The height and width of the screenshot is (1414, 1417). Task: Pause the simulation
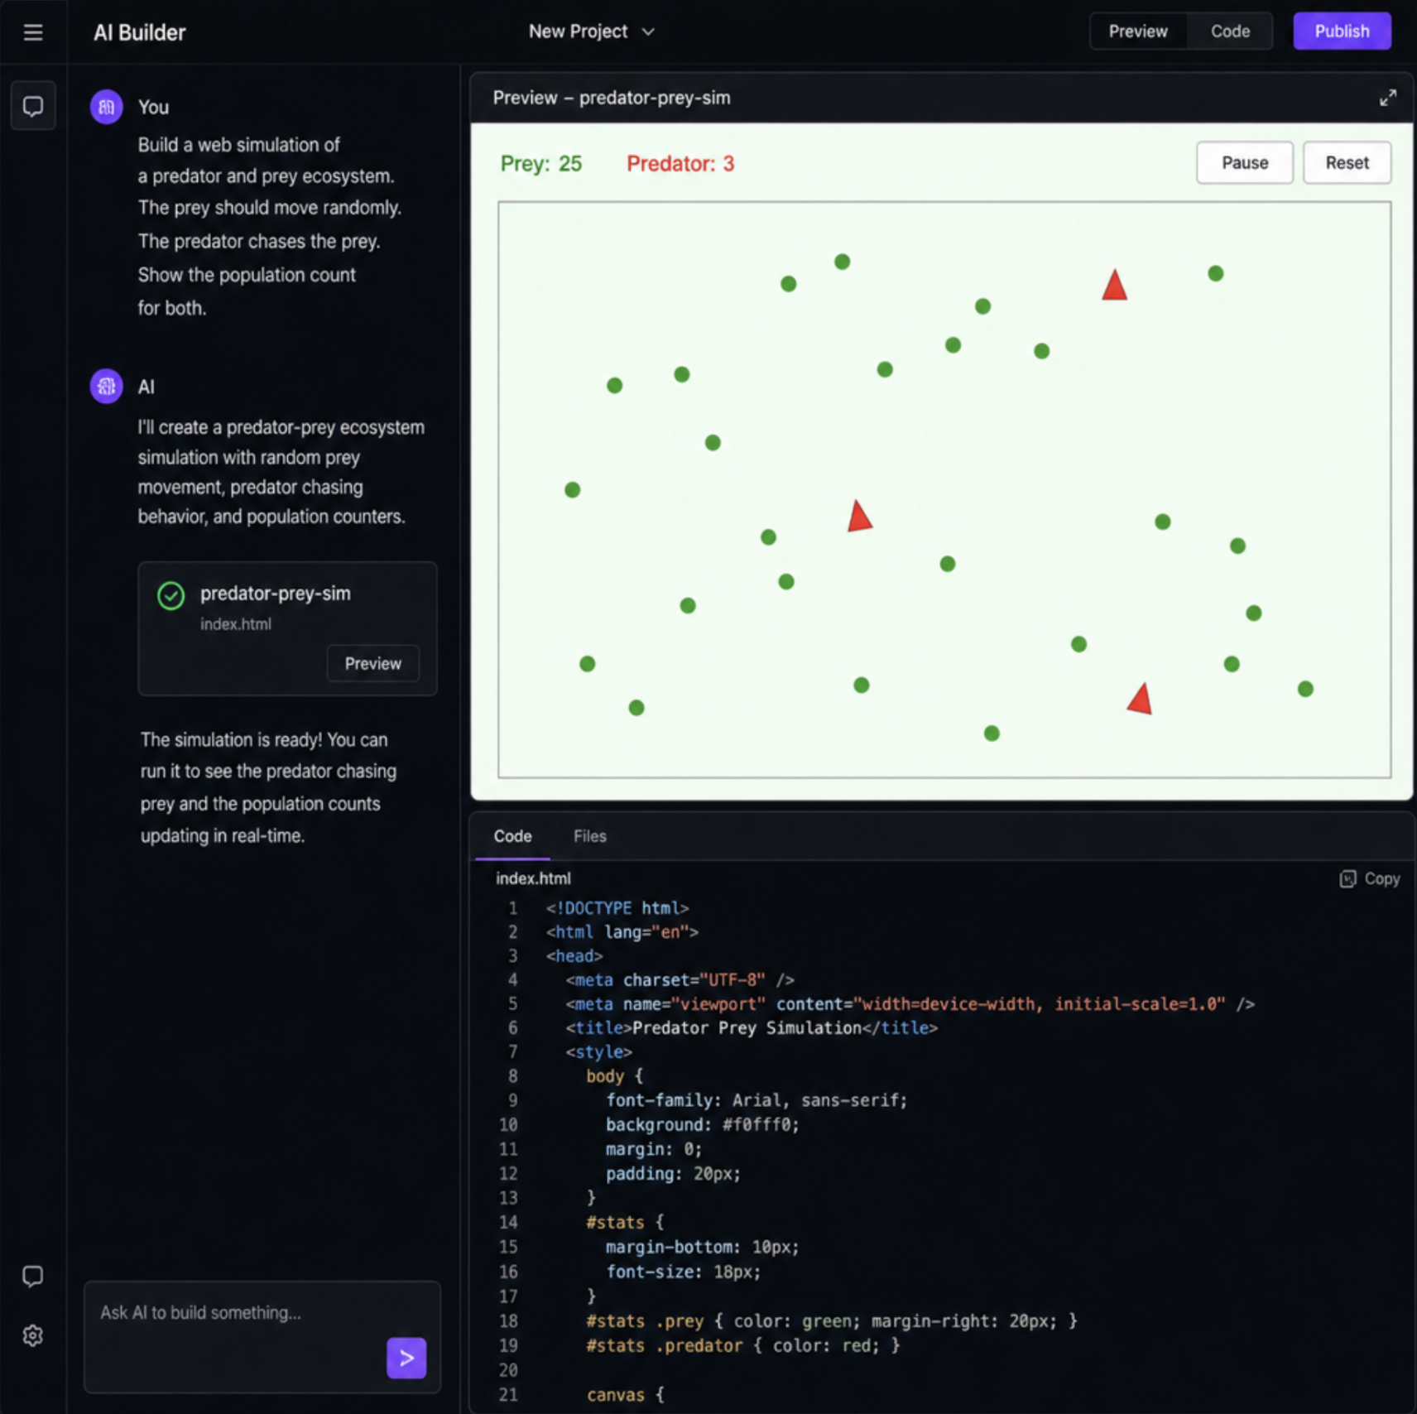pyautogui.click(x=1244, y=163)
